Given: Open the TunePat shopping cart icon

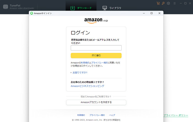Looking at the screenshot, I should (158, 3).
